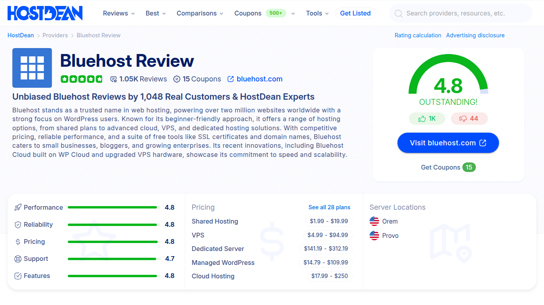
Task: Click the search magnifier icon
Action: pyautogui.click(x=398, y=14)
